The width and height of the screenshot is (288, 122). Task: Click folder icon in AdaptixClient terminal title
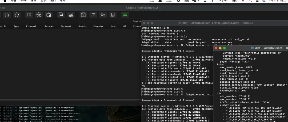(x=253, y=48)
